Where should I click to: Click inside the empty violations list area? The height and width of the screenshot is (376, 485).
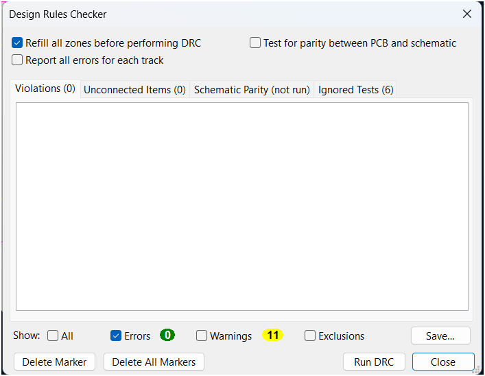tap(242, 207)
